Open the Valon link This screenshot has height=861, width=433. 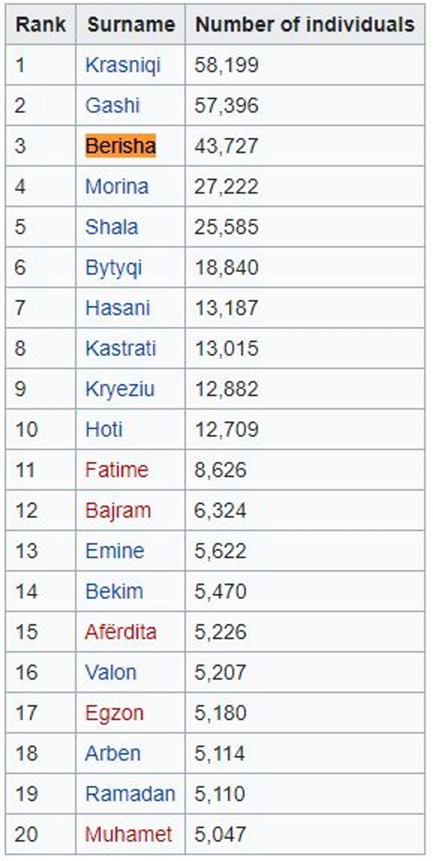click(x=111, y=672)
